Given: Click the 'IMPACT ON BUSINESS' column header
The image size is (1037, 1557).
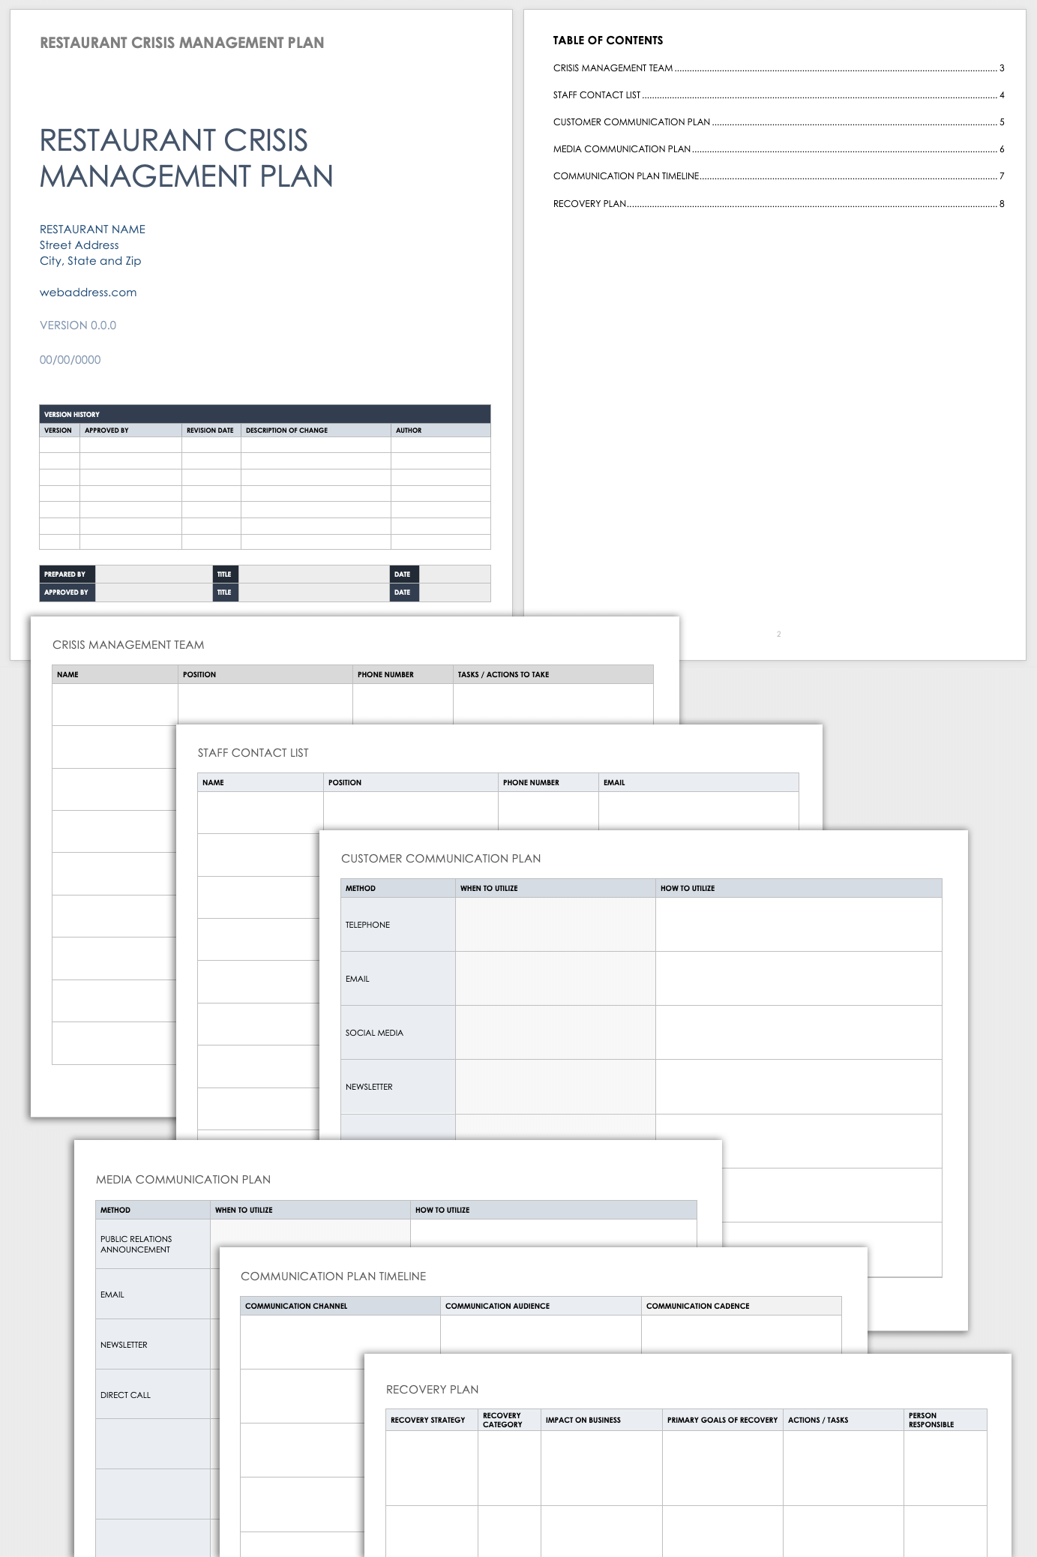Looking at the screenshot, I should tap(601, 1420).
